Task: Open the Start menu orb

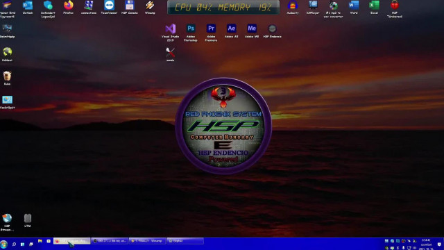Action: coord(4,244)
